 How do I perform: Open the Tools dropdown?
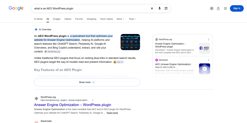pos(133,19)
